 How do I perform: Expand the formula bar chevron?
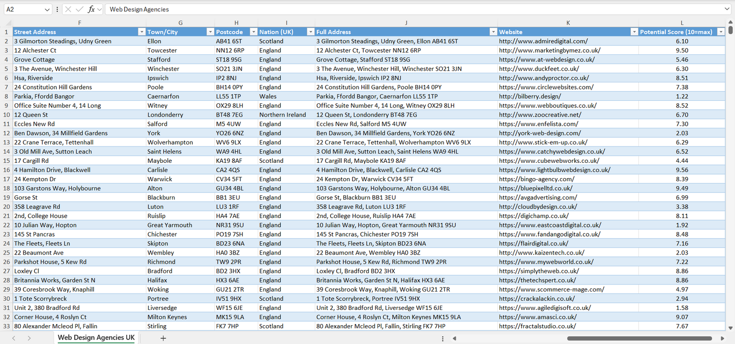[x=727, y=9]
